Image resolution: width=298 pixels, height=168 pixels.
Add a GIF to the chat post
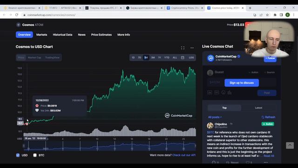[217, 92]
